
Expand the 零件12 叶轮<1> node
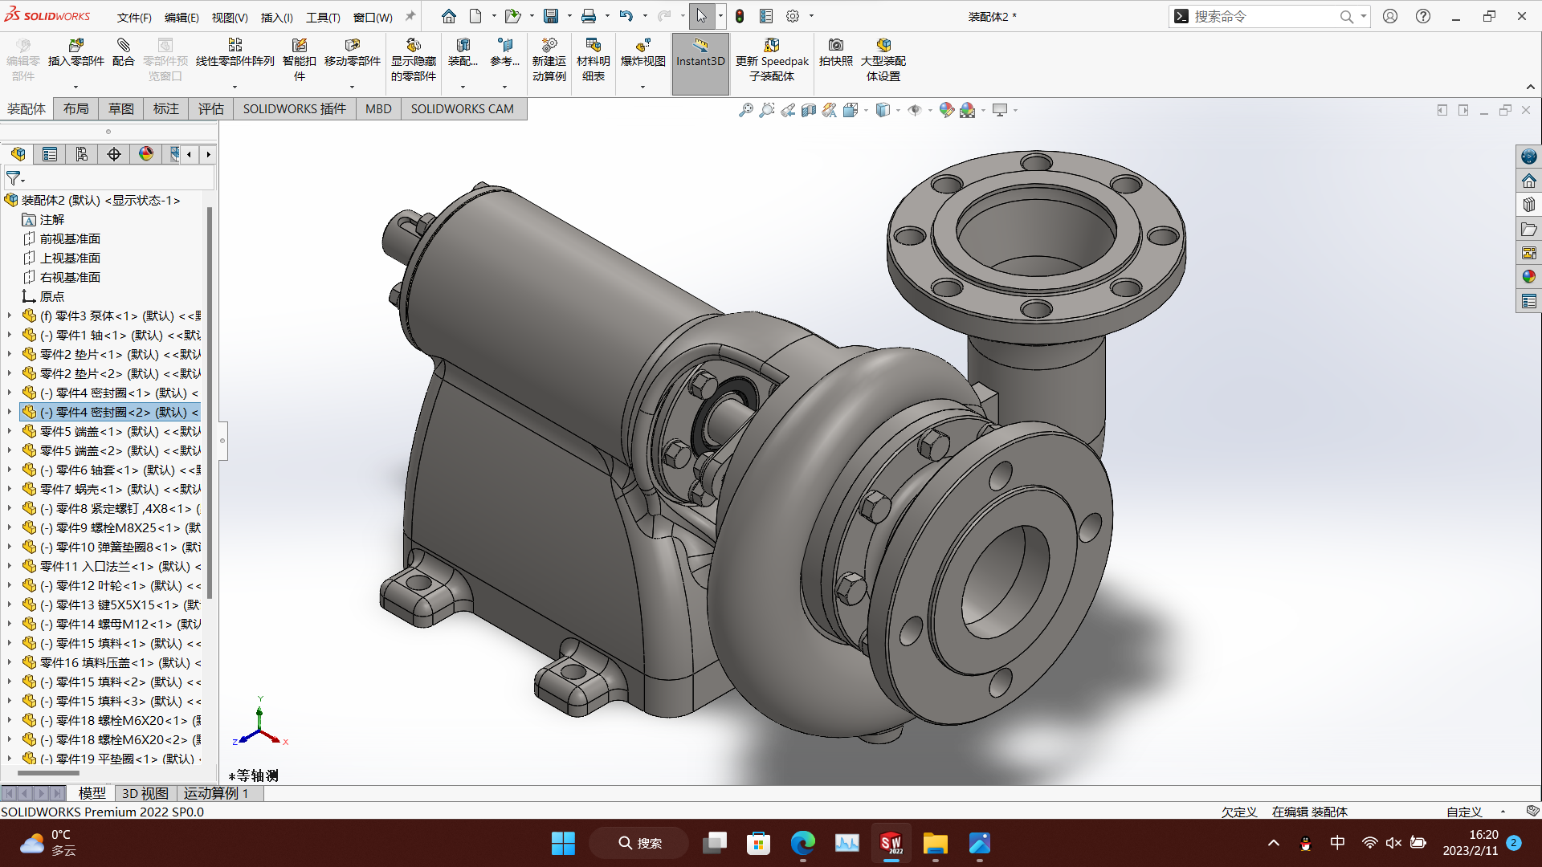(10, 585)
